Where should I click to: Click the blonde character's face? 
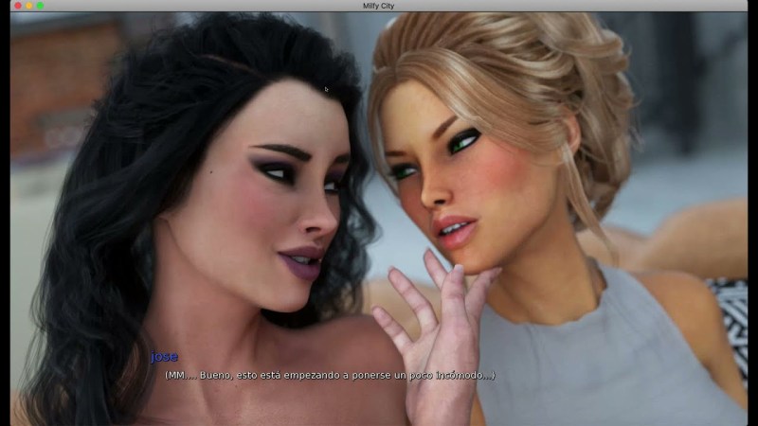point(455,180)
